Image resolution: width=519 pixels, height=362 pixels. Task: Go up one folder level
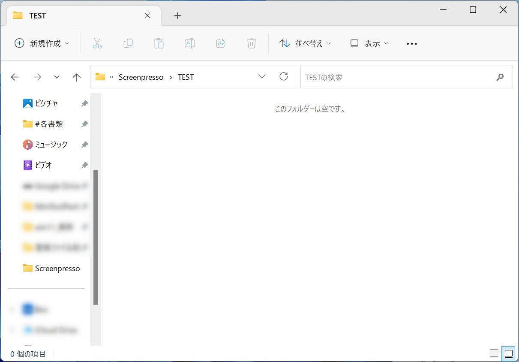tap(77, 77)
